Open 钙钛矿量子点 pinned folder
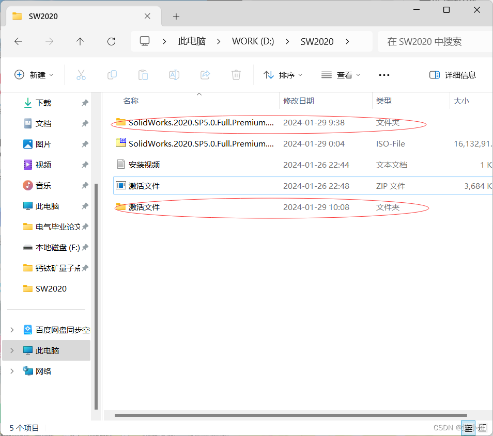The image size is (493, 436). tap(57, 268)
